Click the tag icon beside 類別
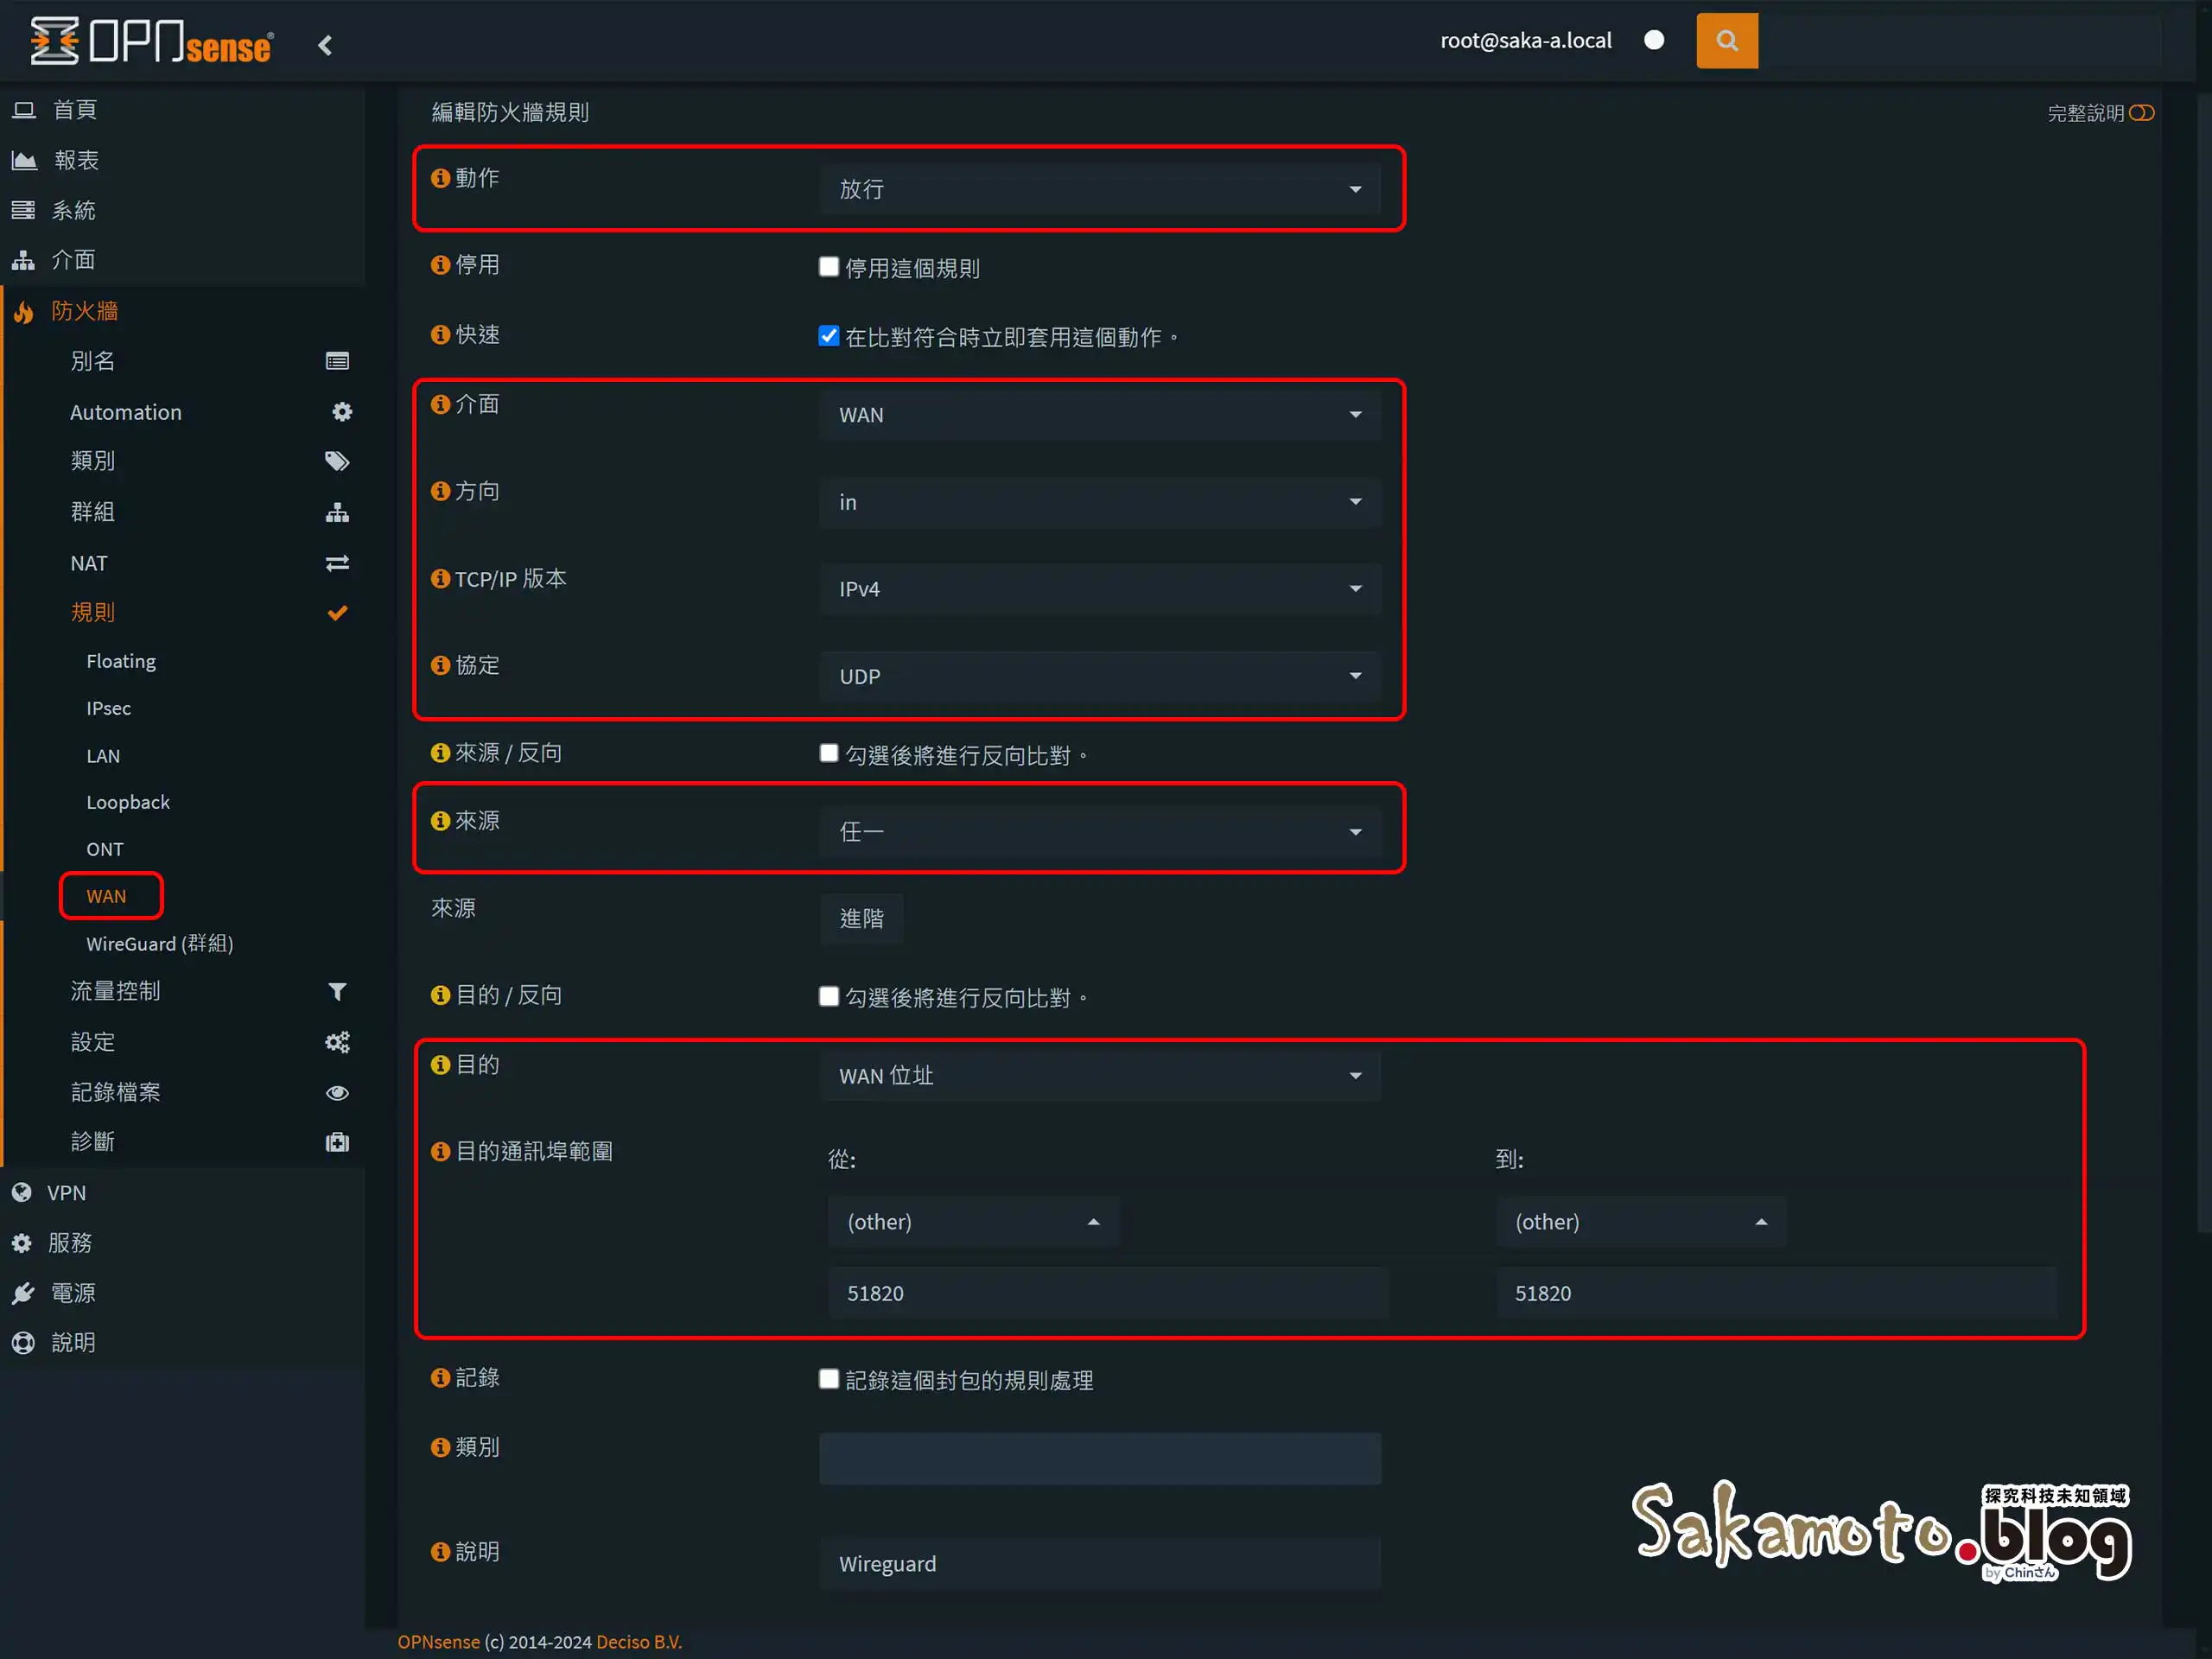The height and width of the screenshot is (1659, 2212). point(337,461)
